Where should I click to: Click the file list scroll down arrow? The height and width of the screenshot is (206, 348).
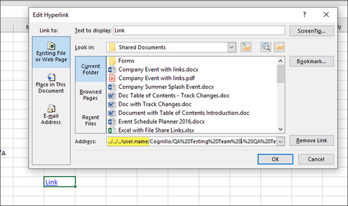point(281,129)
